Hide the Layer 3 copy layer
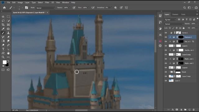 [166, 76]
